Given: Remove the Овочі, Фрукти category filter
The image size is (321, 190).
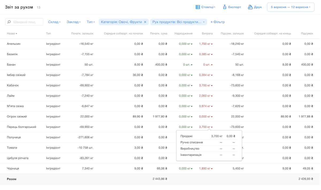Looking at the screenshot, I should 145,22.
